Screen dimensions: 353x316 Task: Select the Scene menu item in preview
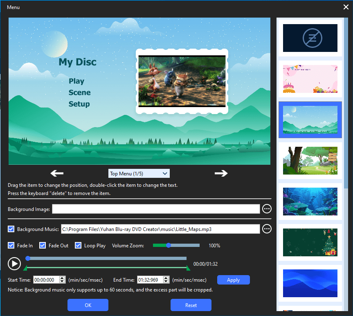pos(79,92)
